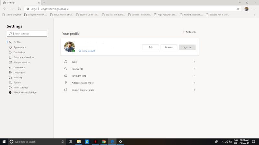
Task: Open the Nishant Jindal's Stu... bookmark
Action: coord(191,15)
